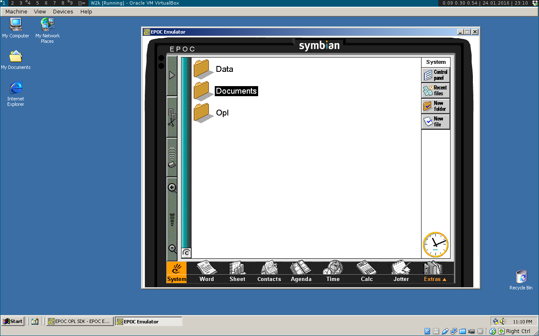
Task: Create a New folder
Action: [436, 106]
